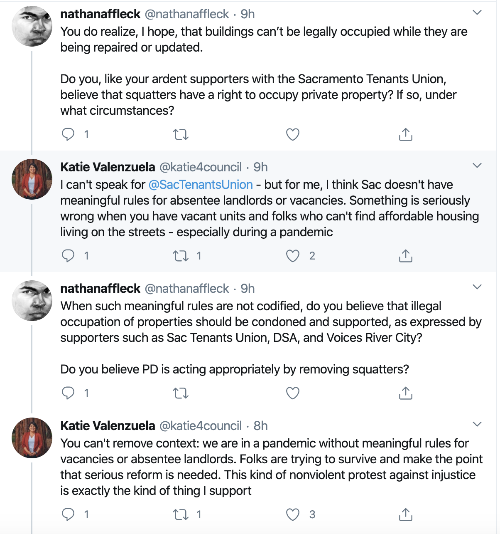Share Katie Valenzuela's tweet about vacant units

405,256
